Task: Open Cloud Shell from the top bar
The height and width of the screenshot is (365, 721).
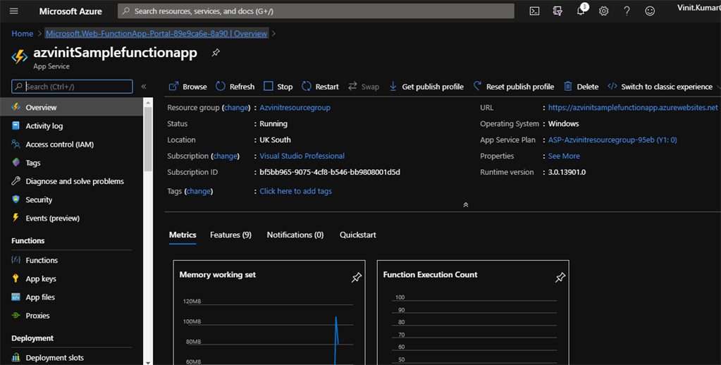Action: coord(534,11)
